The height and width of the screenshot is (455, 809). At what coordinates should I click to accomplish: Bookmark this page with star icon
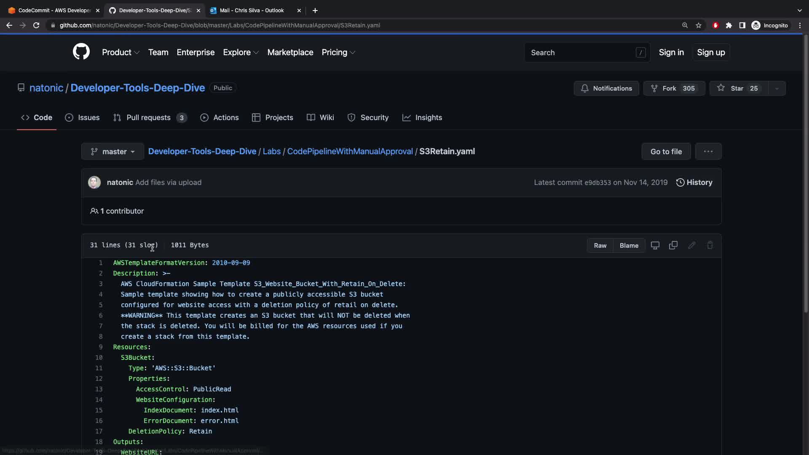tap(699, 25)
